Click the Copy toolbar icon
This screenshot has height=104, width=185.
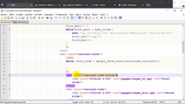pos(31,18)
